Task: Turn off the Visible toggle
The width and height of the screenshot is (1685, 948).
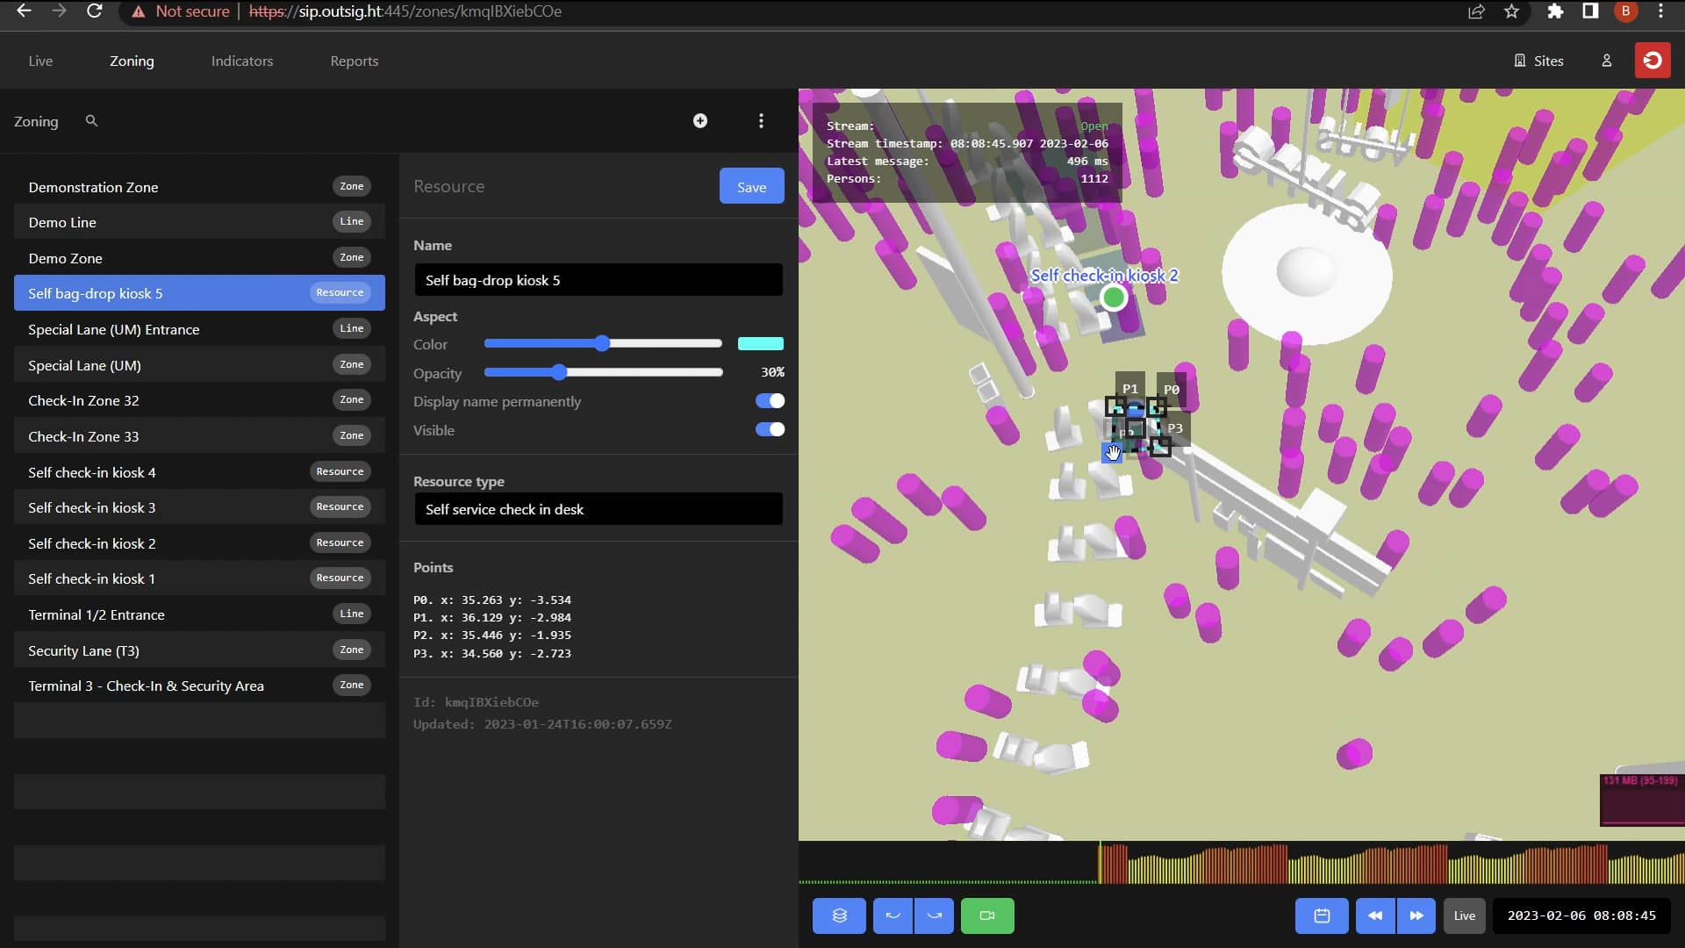Action: (x=769, y=429)
